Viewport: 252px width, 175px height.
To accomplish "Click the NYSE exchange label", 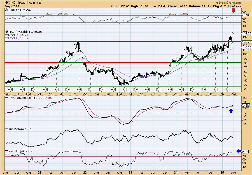I will (x=37, y=3).
